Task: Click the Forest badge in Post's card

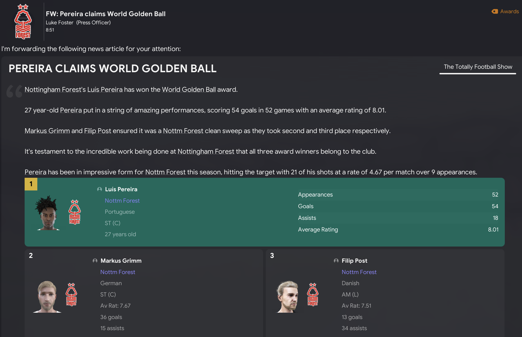Action: [313, 294]
